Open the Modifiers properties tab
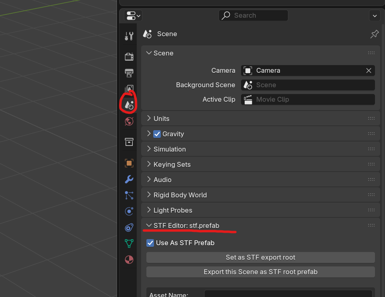The width and height of the screenshot is (385, 297). tap(129, 179)
